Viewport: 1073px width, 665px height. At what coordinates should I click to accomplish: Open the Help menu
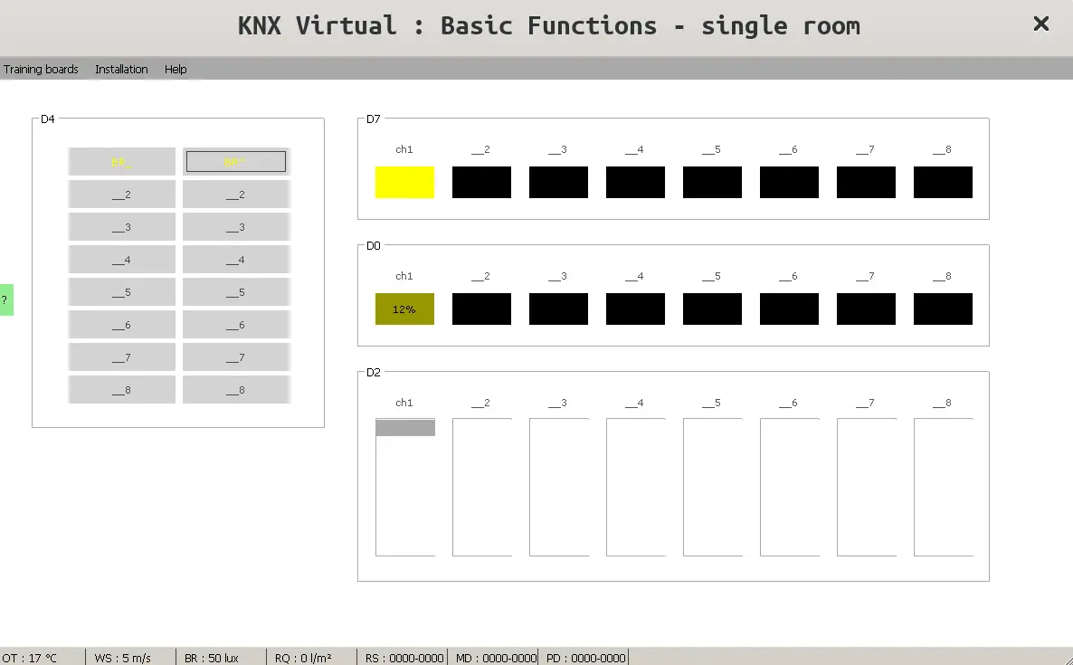(x=176, y=70)
